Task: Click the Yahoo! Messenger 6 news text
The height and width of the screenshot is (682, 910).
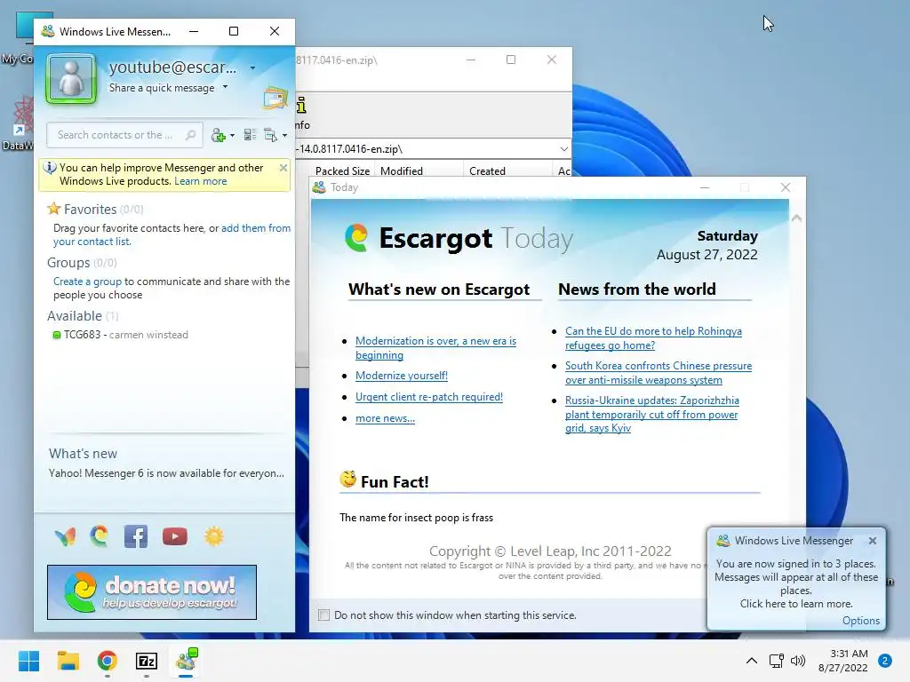Action: point(166,473)
